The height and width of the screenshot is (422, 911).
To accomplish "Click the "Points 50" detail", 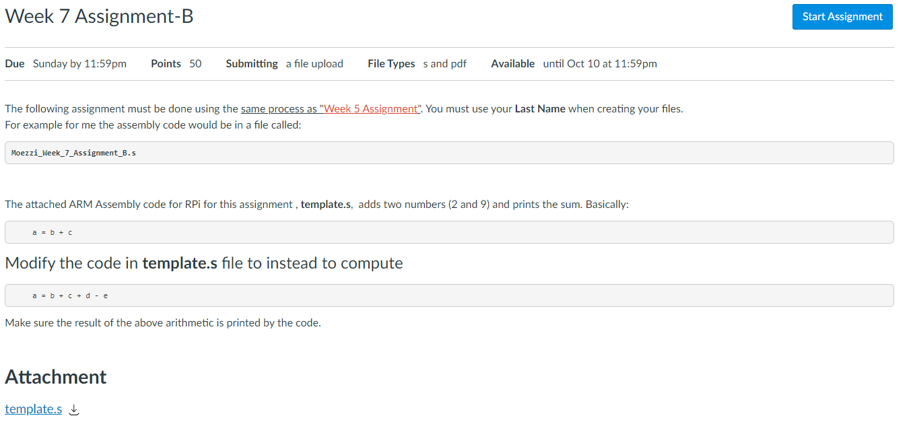I will [176, 64].
